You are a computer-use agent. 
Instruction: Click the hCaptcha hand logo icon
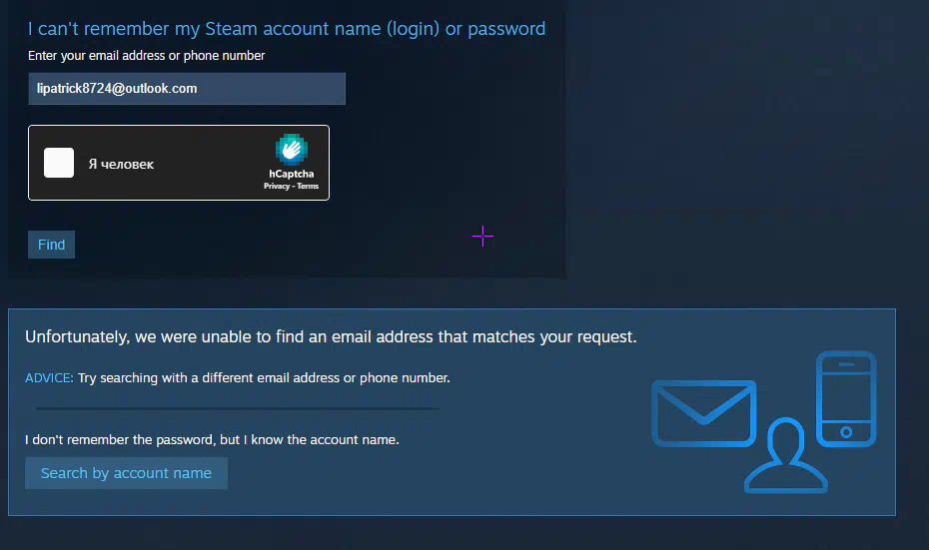[291, 149]
